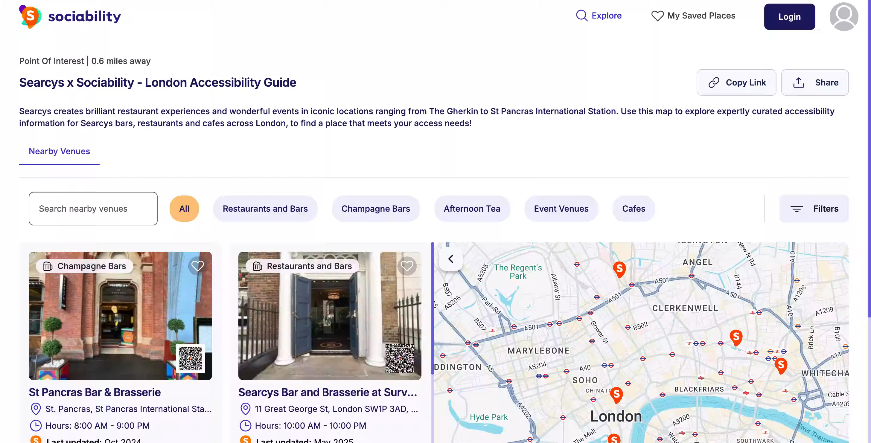Image resolution: width=871 pixels, height=443 pixels.
Task: Click the QR code on Searcys Brasserie photo
Action: pyautogui.click(x=400, y=358)
